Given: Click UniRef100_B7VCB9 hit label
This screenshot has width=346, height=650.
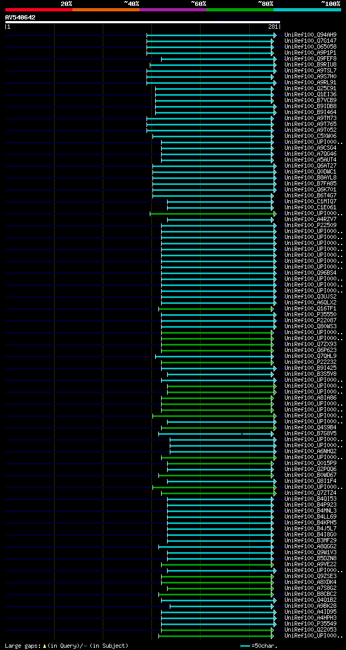Looking at the screenshot, I should click(x=310, y=100).
